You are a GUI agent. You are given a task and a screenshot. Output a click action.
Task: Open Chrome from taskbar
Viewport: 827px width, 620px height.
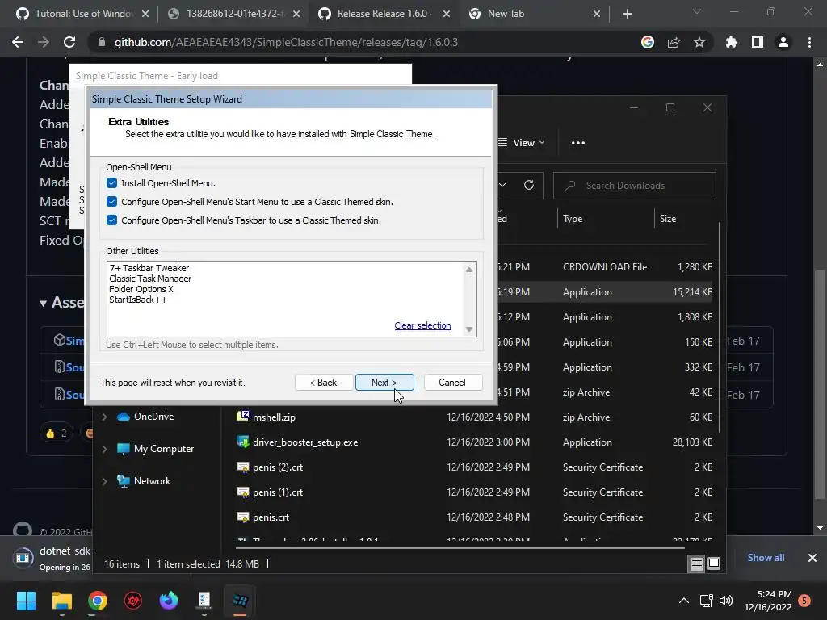(98, 601)
